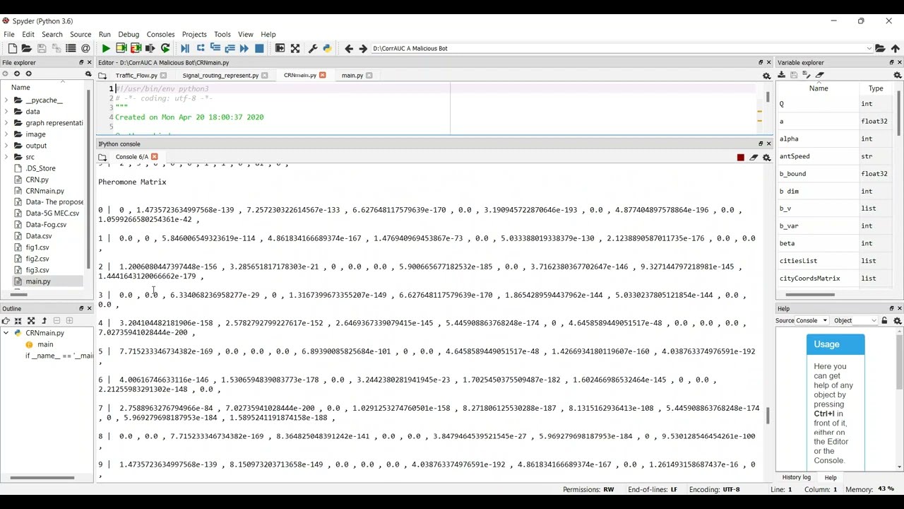The image size is (904, 509).
Task: Open the Consoles menu
Action: 160,34
